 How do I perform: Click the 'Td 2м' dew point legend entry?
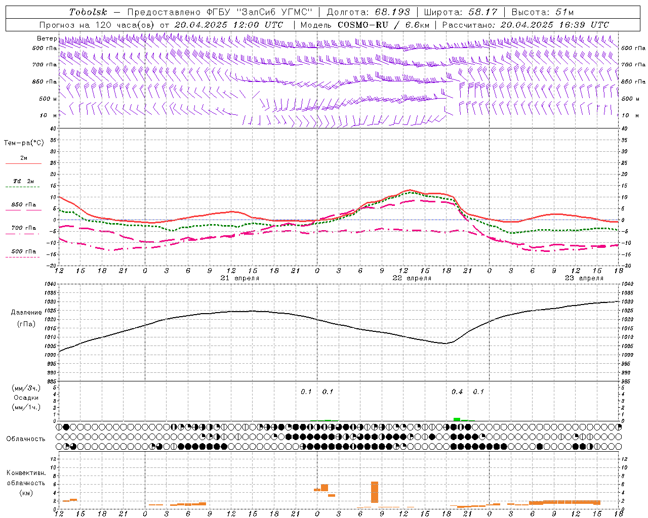[x=23, y=181]
